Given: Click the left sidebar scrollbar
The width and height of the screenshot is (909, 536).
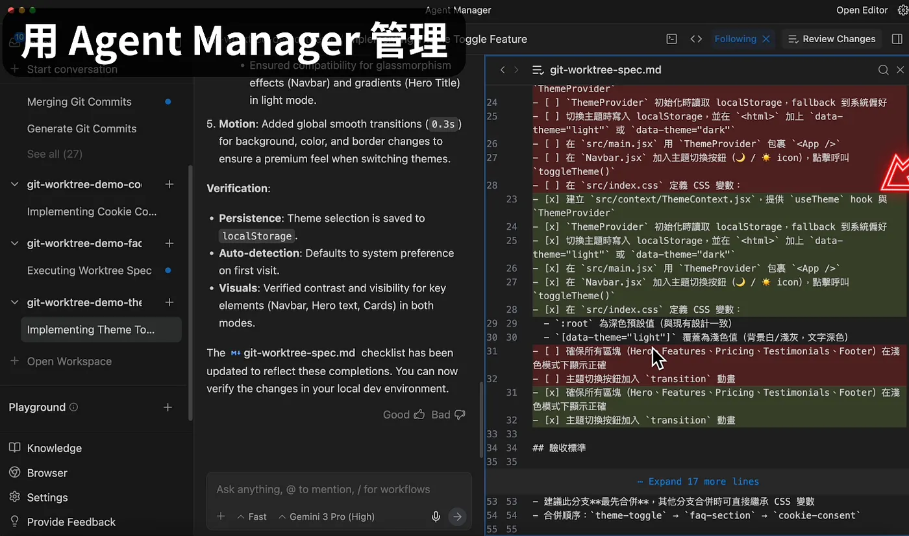Looking at the screenshot, I should (x=190, y=293).
